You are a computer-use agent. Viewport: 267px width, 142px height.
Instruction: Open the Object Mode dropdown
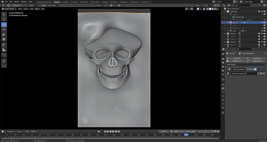click(9, 9)
